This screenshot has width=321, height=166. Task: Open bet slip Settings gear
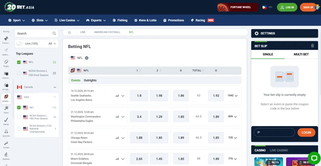coord(256,33)
